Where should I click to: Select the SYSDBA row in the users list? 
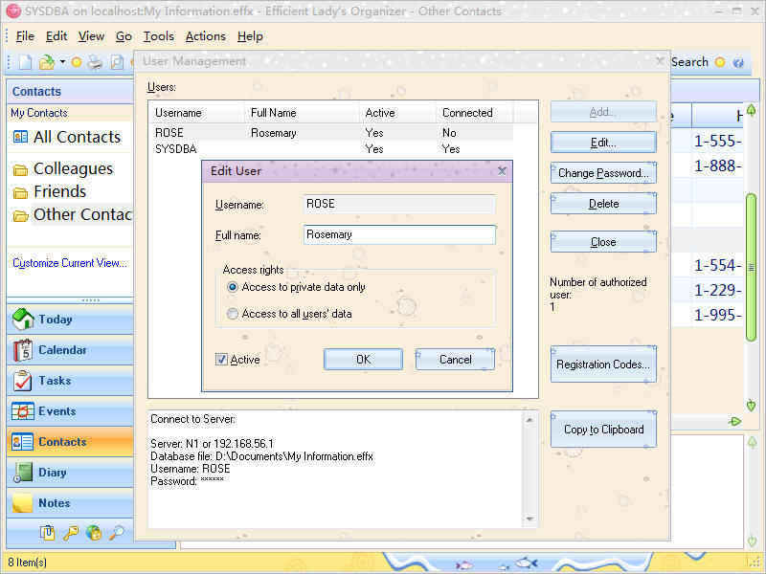(x=332, y=149)
